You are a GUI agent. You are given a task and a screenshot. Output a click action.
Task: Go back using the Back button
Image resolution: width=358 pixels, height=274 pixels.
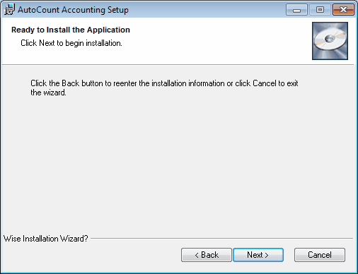coord(207,255)
